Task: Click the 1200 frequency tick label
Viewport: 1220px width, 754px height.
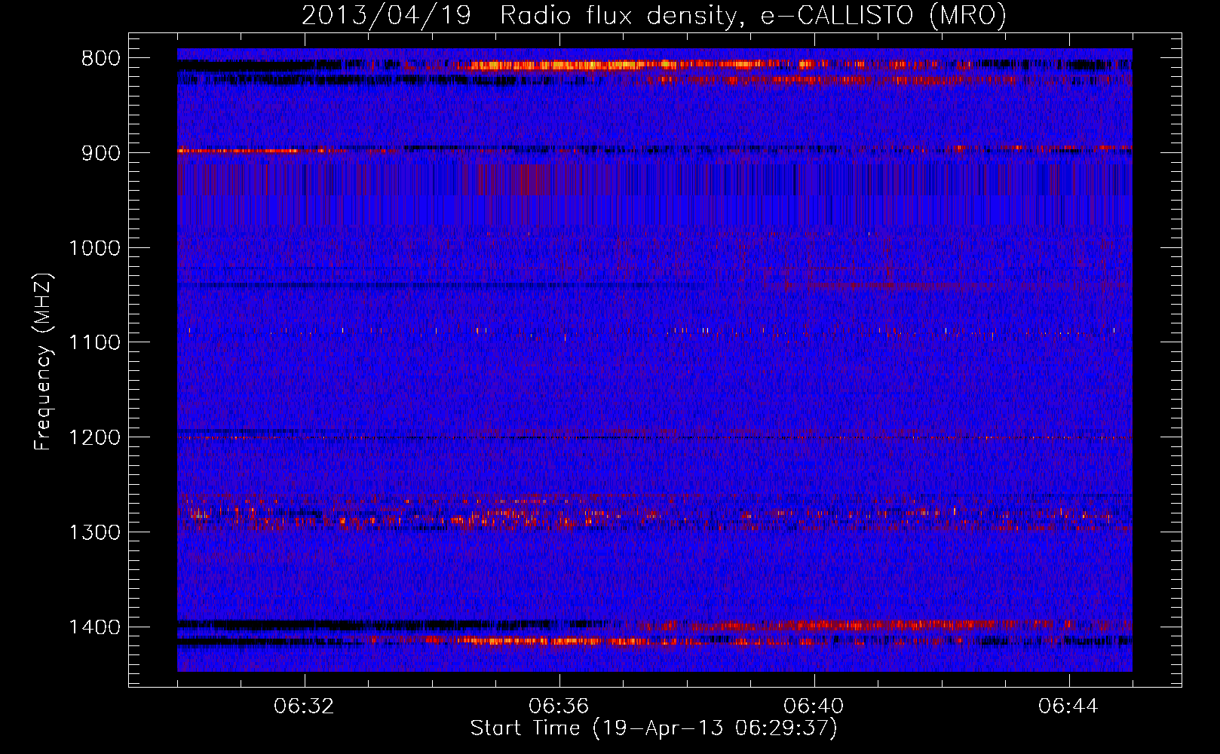Action: point(94,438)
